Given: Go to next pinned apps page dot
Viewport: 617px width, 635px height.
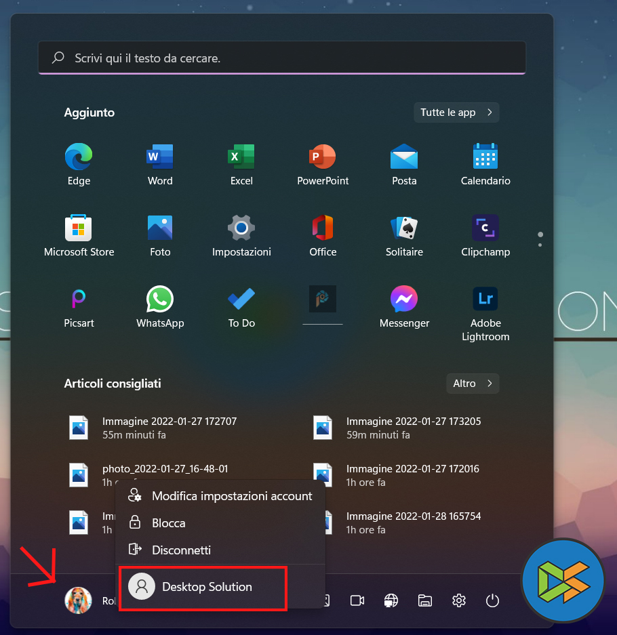Looking at the screenshot, I should click(x=540, y=245).
